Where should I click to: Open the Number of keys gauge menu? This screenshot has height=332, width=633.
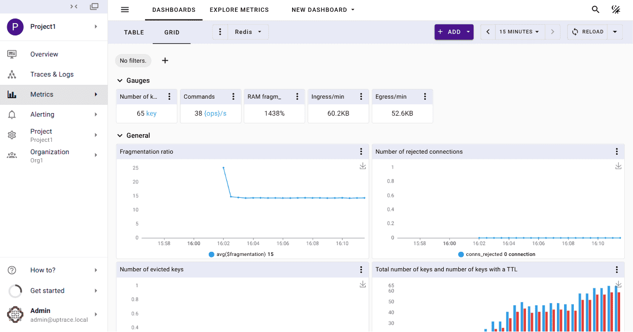[169, 97]
